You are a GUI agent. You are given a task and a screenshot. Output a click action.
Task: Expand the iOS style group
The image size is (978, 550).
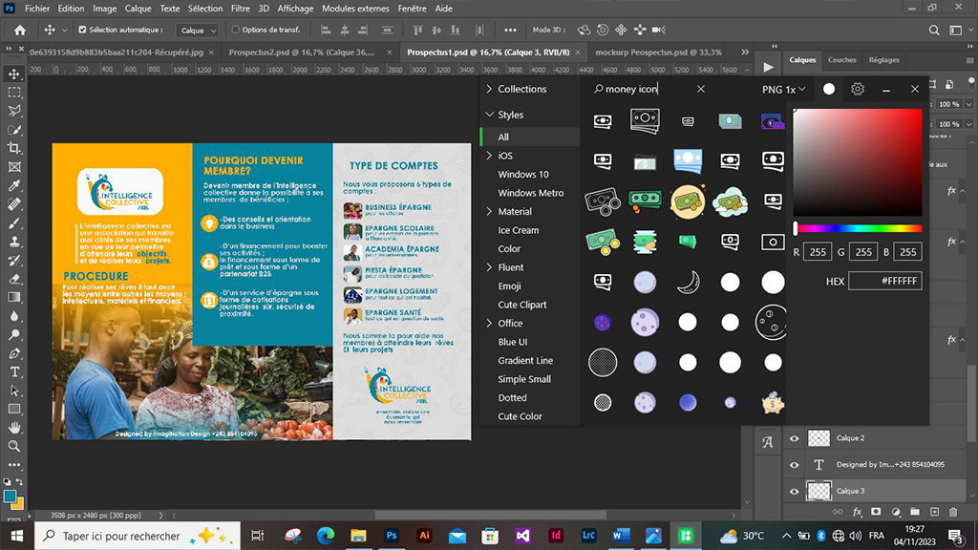(x=490, y=156)
